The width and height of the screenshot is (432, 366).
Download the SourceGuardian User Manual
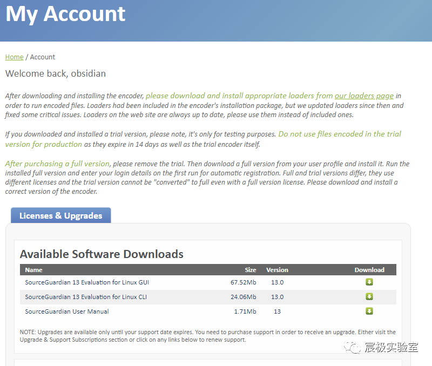[369, 311]
